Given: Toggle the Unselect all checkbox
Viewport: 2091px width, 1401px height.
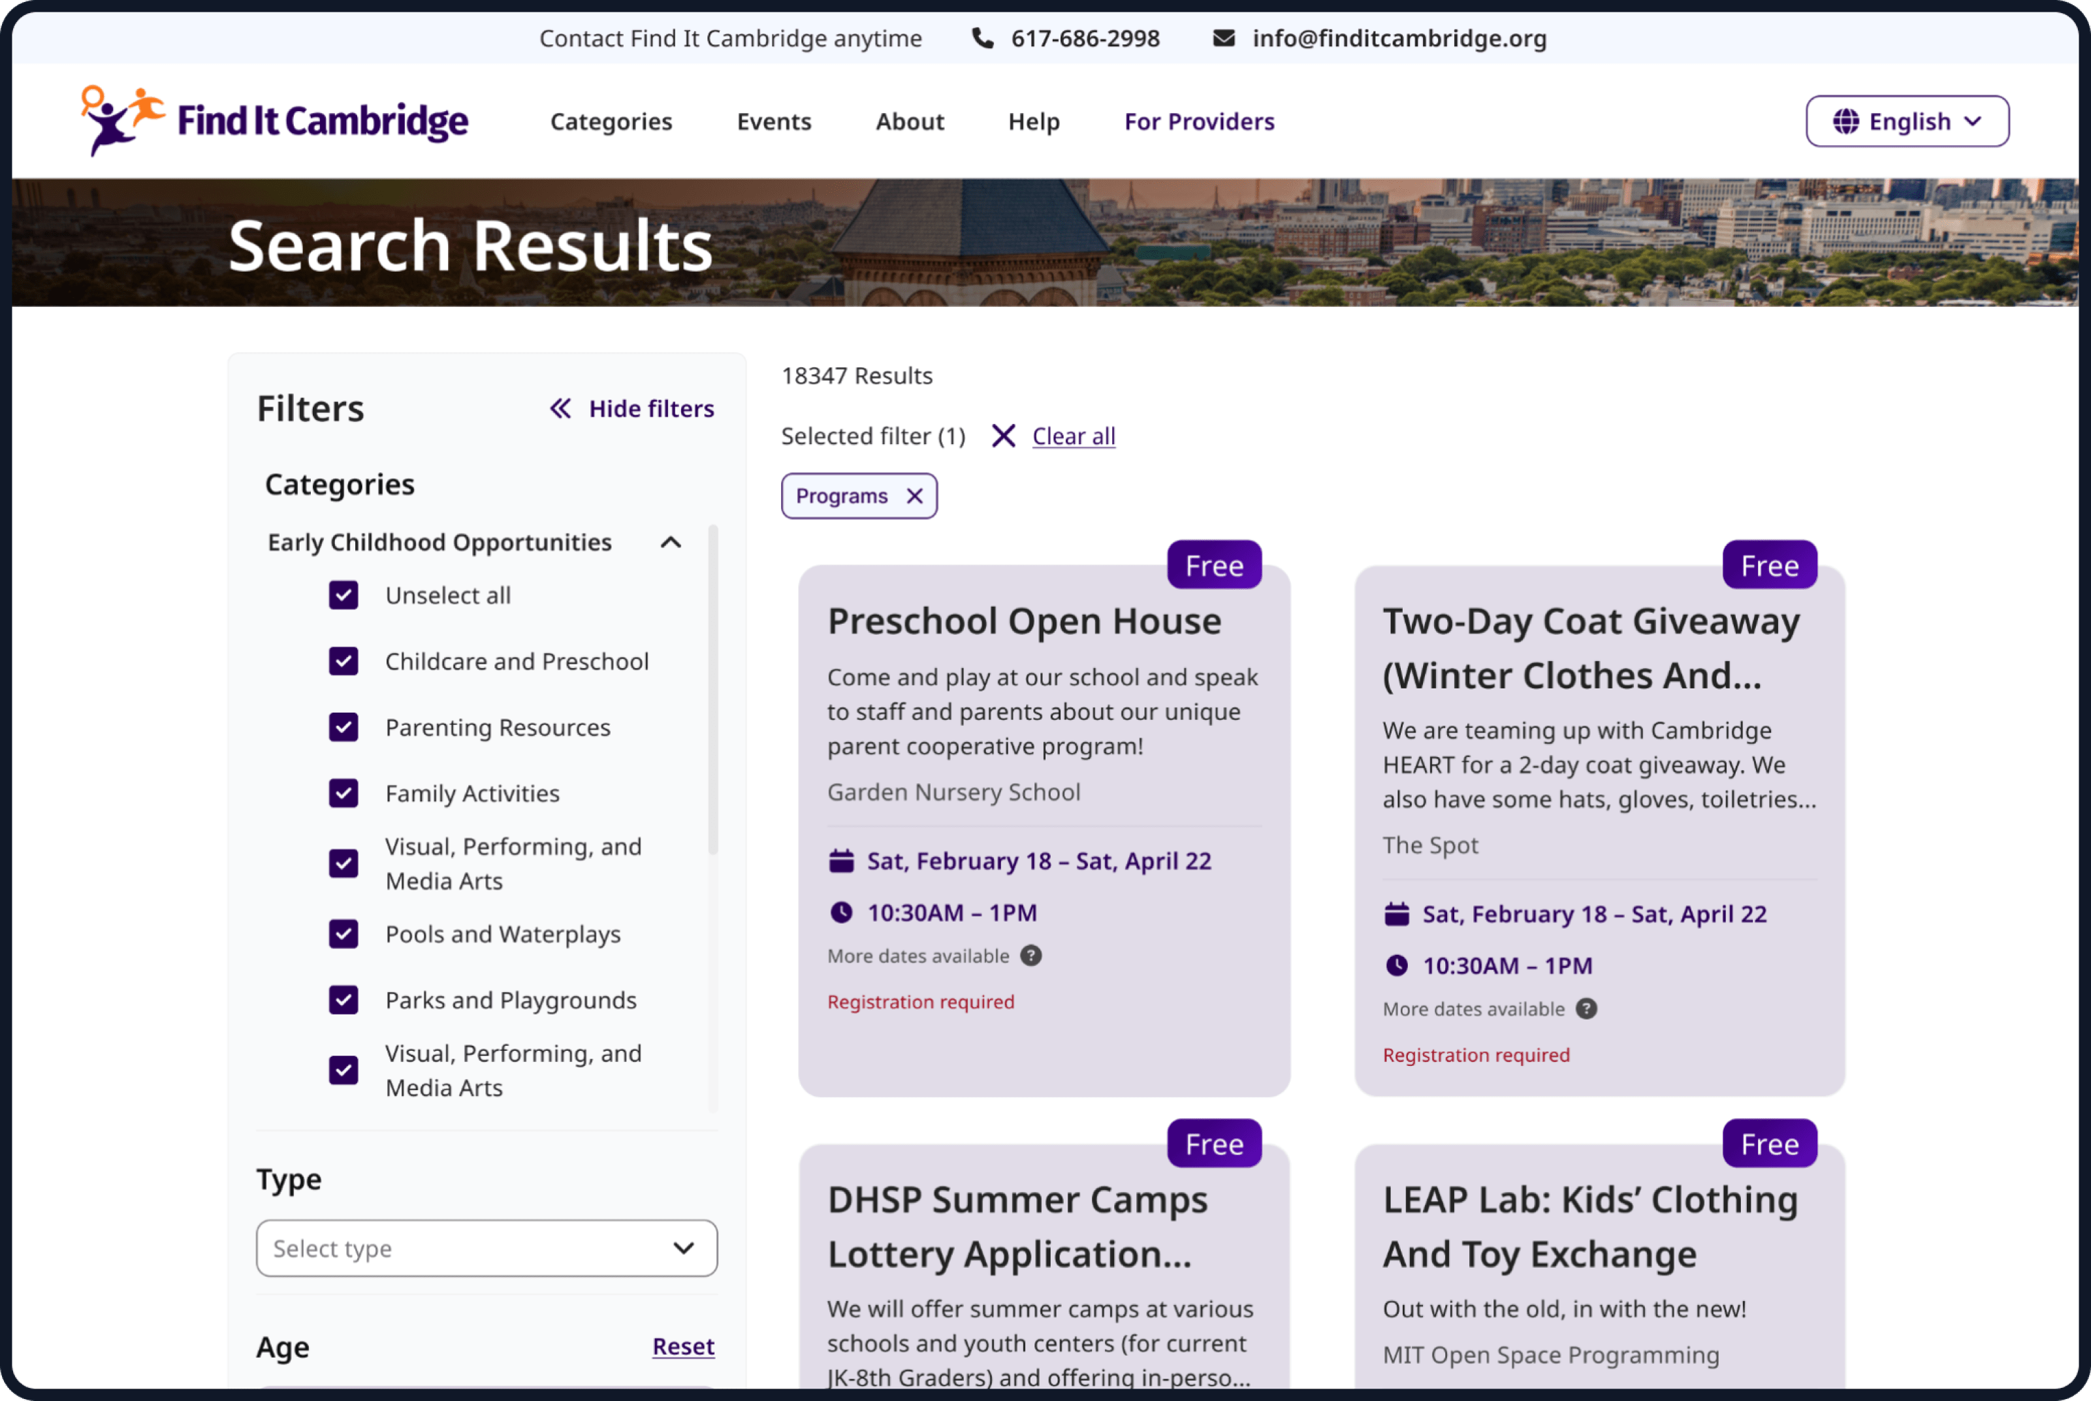Looking at the screenshot, I should tap(344, 595).
